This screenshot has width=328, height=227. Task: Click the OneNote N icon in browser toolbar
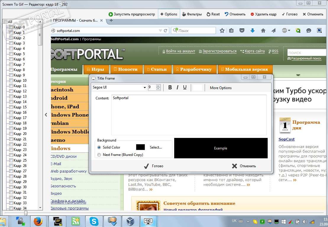[x=319, y=30]
